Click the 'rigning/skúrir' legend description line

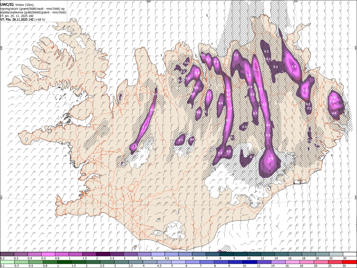click(32, 9)
